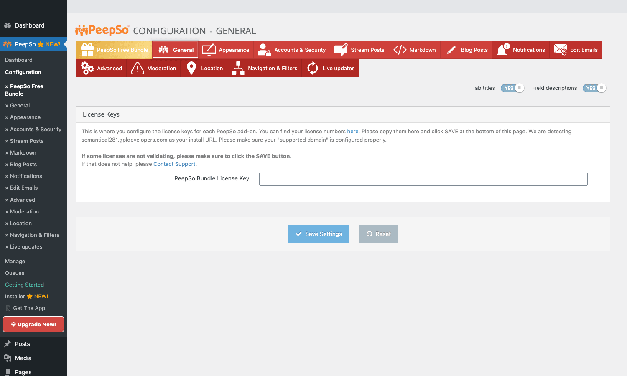
Task: Click the Posts pushpin icon
Action: (x=8, y=344)
